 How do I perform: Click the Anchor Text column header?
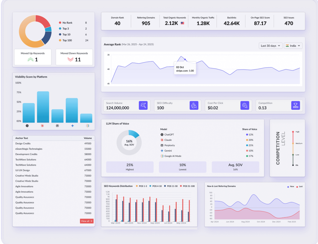[22, 138]
